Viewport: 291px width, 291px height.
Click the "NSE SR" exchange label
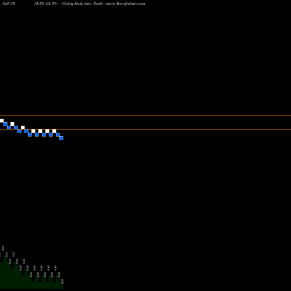tap(9, 3)
